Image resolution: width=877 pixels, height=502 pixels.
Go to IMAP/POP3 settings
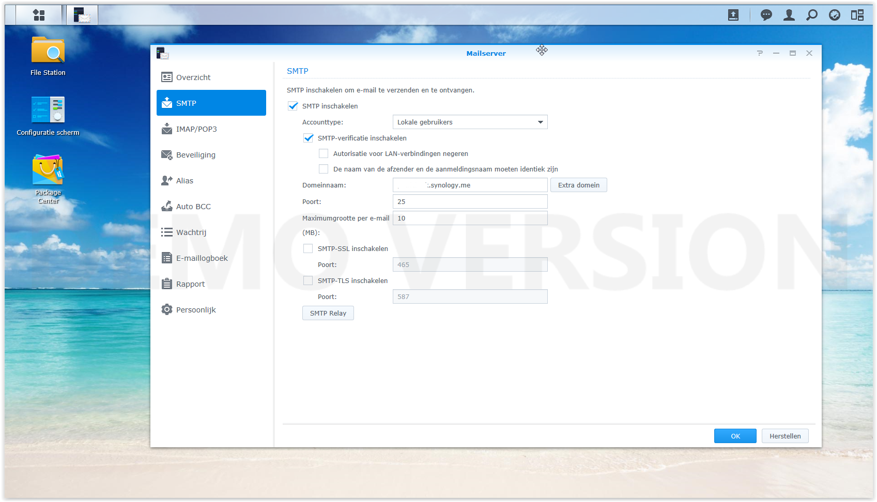tap(211, 129)
